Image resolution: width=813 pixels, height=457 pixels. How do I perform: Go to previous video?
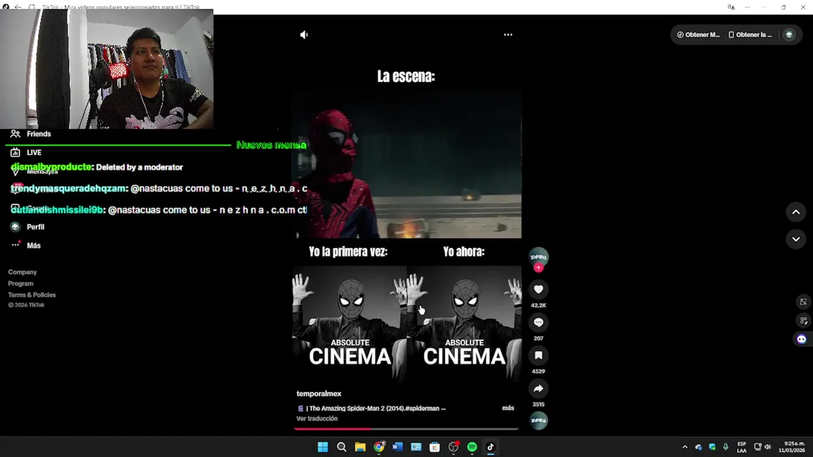pyautogui.click(x=796, y=212)
